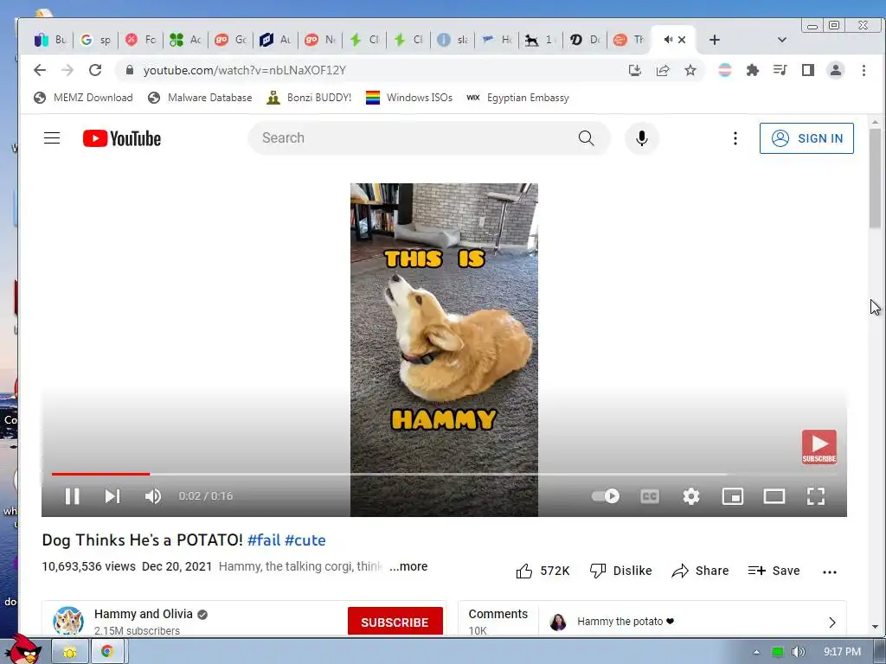Open more actions ellipsis below video
This screenshot has width=886, height=664.
830,571
